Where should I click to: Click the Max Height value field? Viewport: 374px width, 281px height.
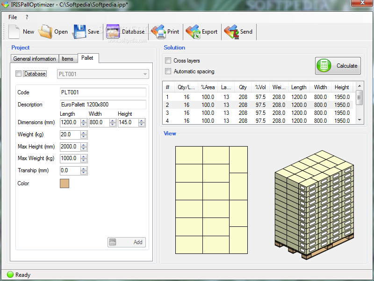70,147
